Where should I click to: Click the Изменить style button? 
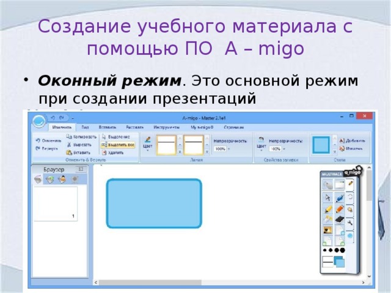tap(351, 149)
